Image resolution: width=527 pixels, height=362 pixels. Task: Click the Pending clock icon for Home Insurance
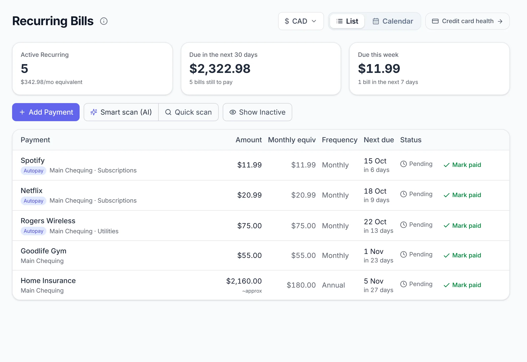tap(404, 284)
